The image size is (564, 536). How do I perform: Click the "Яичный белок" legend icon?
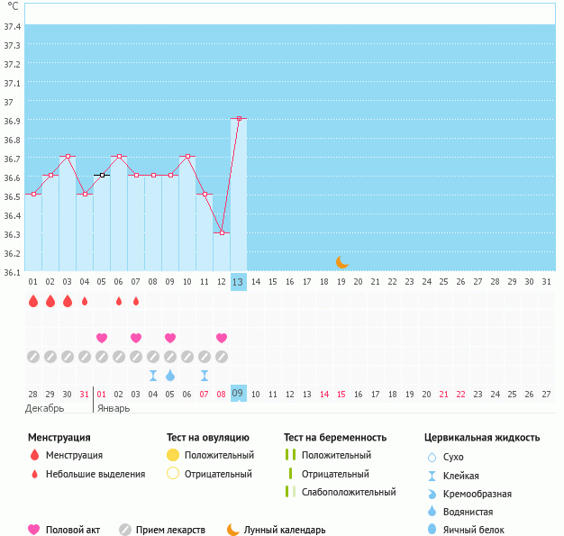click(432, 530)
